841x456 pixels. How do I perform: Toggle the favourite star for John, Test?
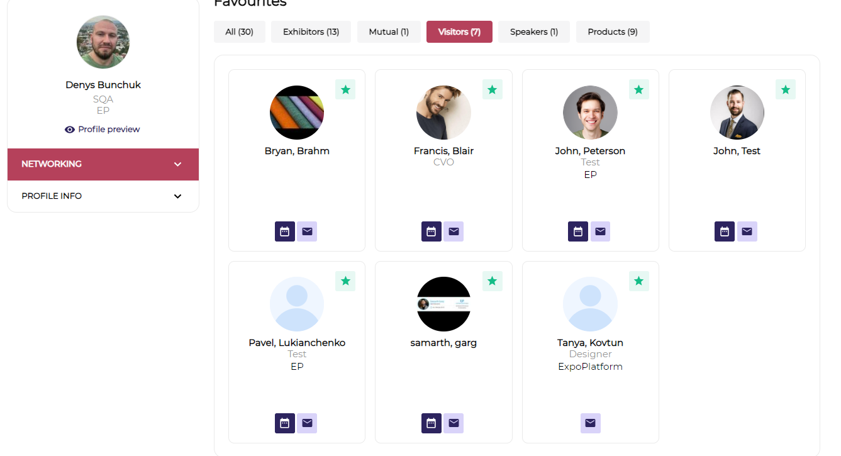785,89
